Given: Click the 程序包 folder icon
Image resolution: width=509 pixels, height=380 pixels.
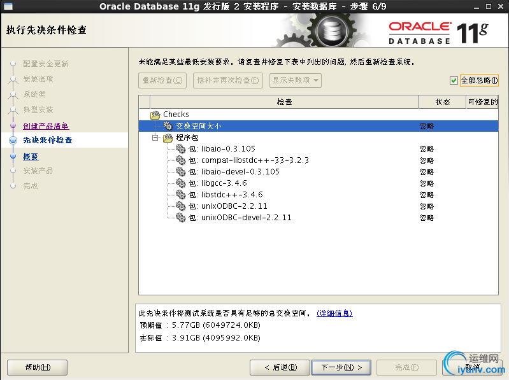Looking at the screenshot, I should pos(168,137).
